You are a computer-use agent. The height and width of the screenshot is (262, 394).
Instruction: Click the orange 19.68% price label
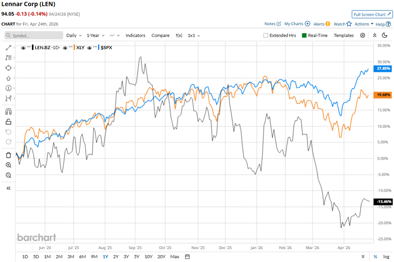(383, 95)
